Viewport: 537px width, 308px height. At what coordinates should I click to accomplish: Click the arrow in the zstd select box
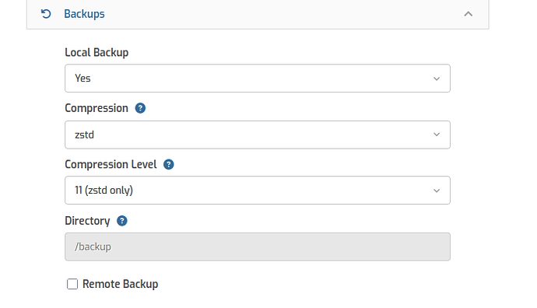pyautogui.click(x=437, y=135)
